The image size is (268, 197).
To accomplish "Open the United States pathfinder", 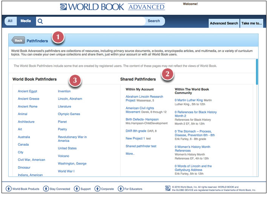I will point(67,148).
